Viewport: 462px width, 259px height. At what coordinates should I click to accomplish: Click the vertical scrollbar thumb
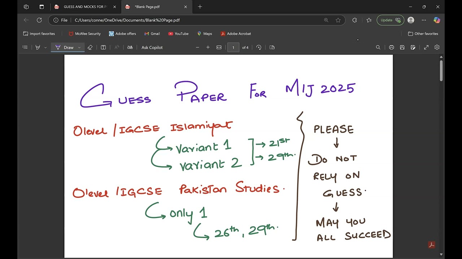[x=441, y=71]
